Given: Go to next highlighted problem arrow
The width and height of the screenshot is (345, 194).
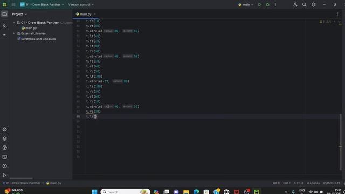Looking at the screenshot, I should 339,22.
